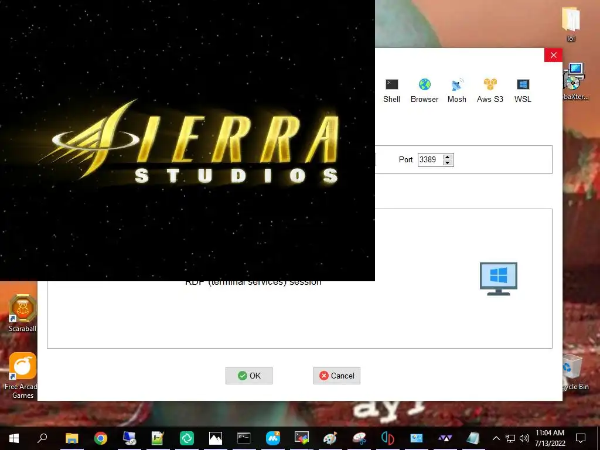Confirm the session with OK button
This screenshot has width=600, height=450.
(x=248, y=376)
